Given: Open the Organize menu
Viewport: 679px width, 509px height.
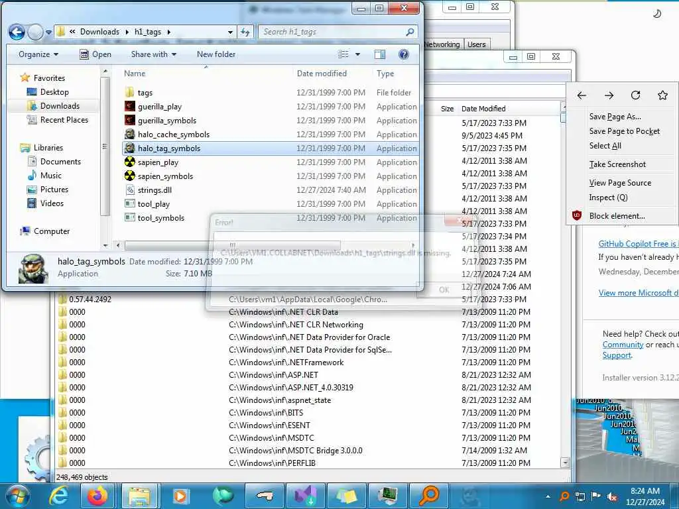Looking at the screenshot, I should point(38,54).
